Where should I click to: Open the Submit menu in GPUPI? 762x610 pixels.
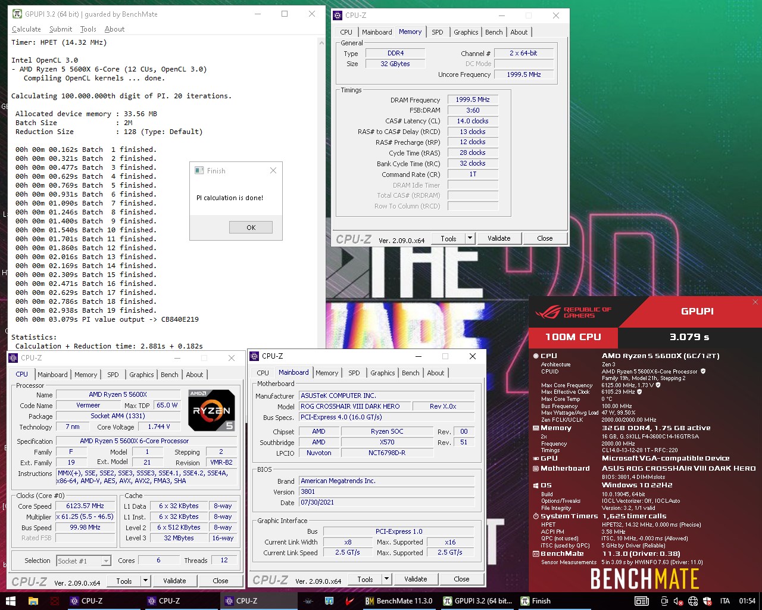tap(61, 29)
